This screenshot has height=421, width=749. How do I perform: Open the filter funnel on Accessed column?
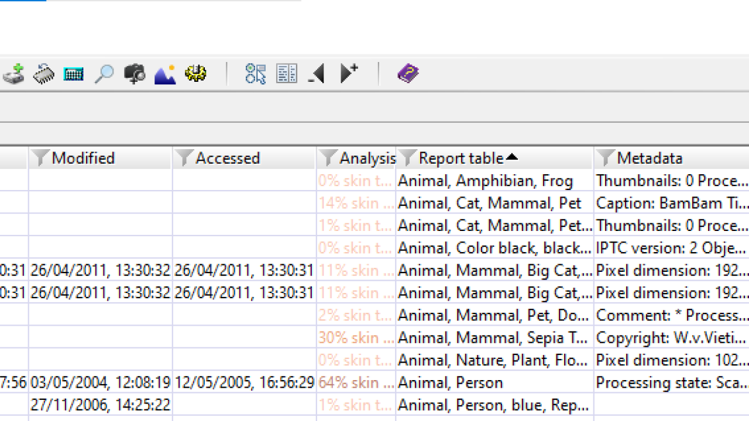(x=184, y=158)
